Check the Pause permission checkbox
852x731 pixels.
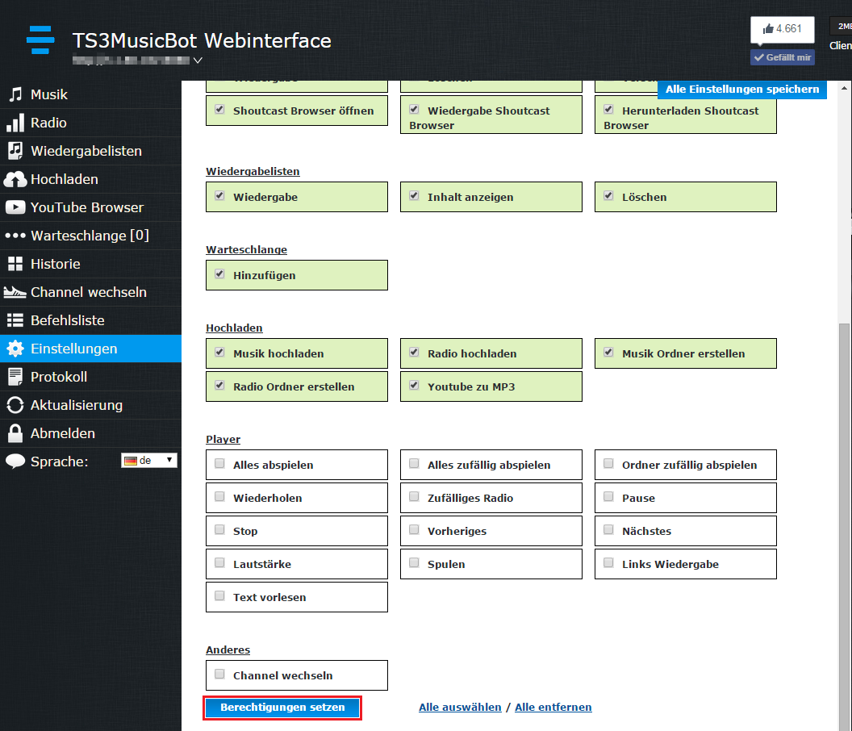[608, 497]
